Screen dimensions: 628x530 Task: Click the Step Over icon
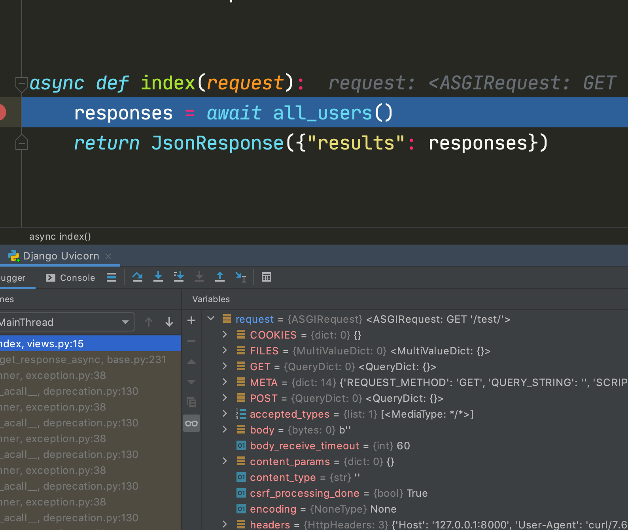pos(138,277)
